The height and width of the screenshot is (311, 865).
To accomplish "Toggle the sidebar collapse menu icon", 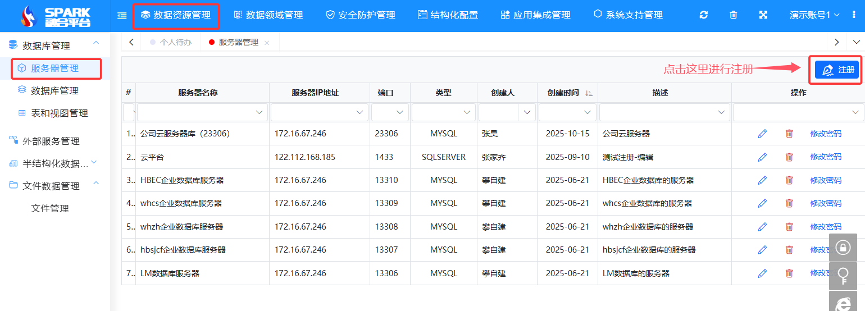I will [x=122, y=15].
